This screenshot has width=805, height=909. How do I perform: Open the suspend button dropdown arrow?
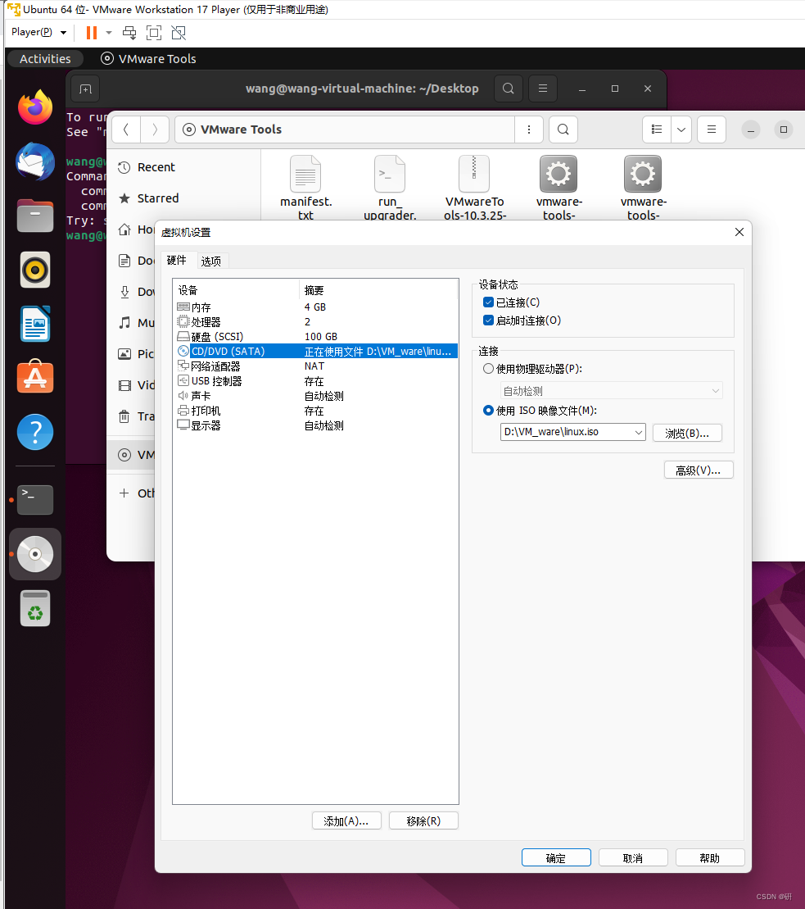point(109,33)
